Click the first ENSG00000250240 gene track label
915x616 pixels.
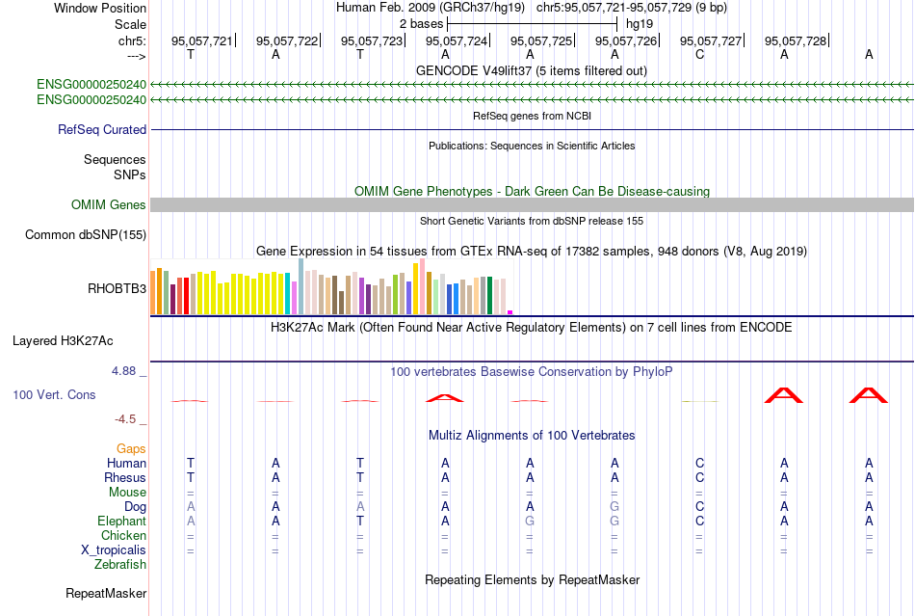coord(91,85)
